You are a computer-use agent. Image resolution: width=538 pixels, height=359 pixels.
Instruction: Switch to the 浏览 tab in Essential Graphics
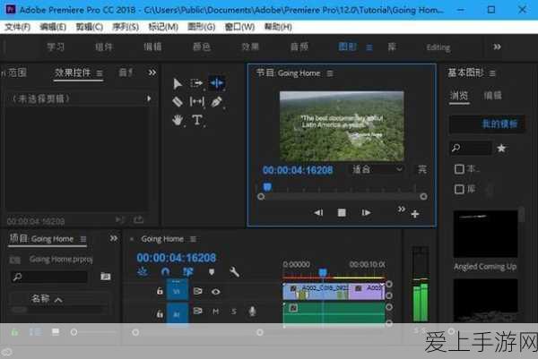[459, 95]
